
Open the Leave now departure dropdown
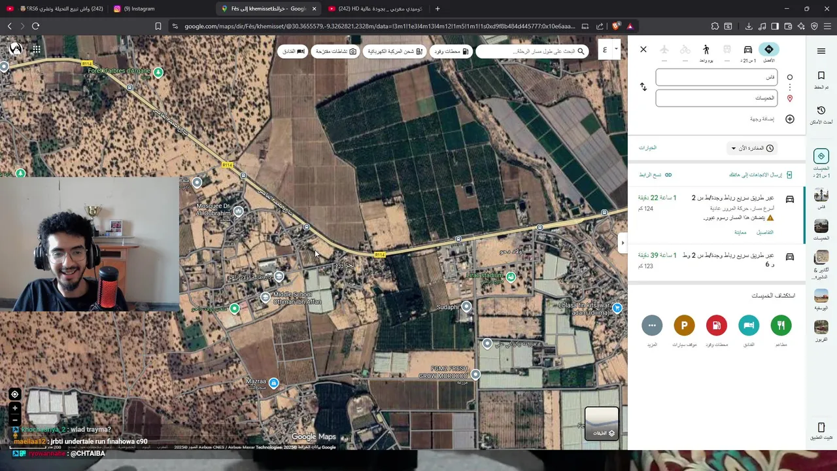click(x=752, y=148)
